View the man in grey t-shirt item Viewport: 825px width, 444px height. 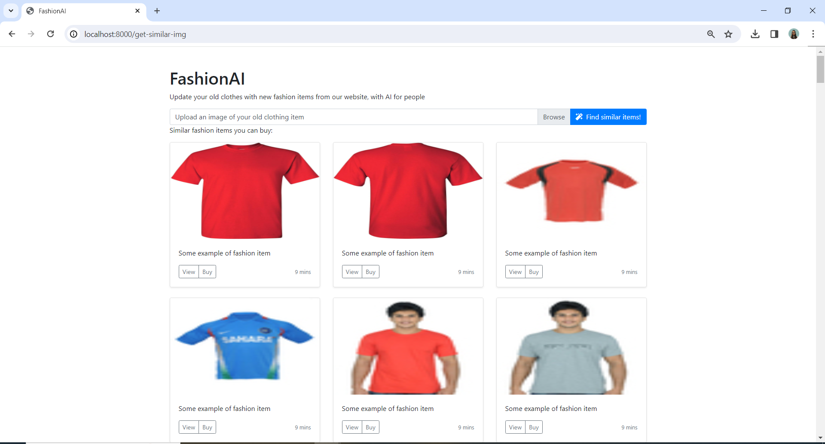click(515, 427)
